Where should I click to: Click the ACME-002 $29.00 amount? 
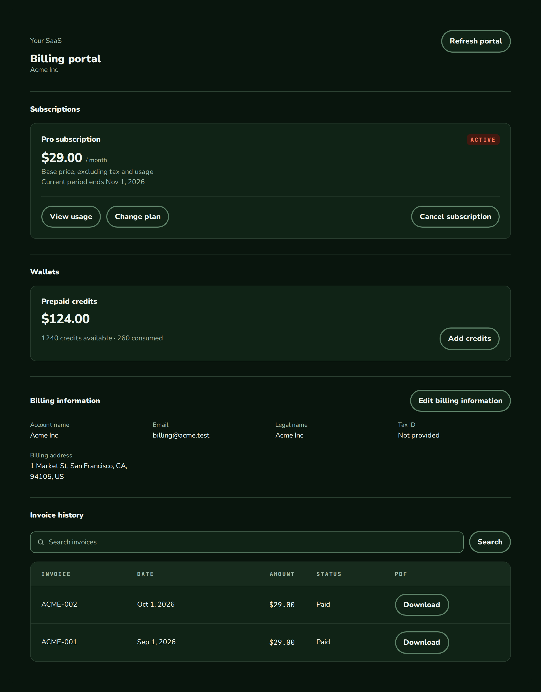click(282, 605)
